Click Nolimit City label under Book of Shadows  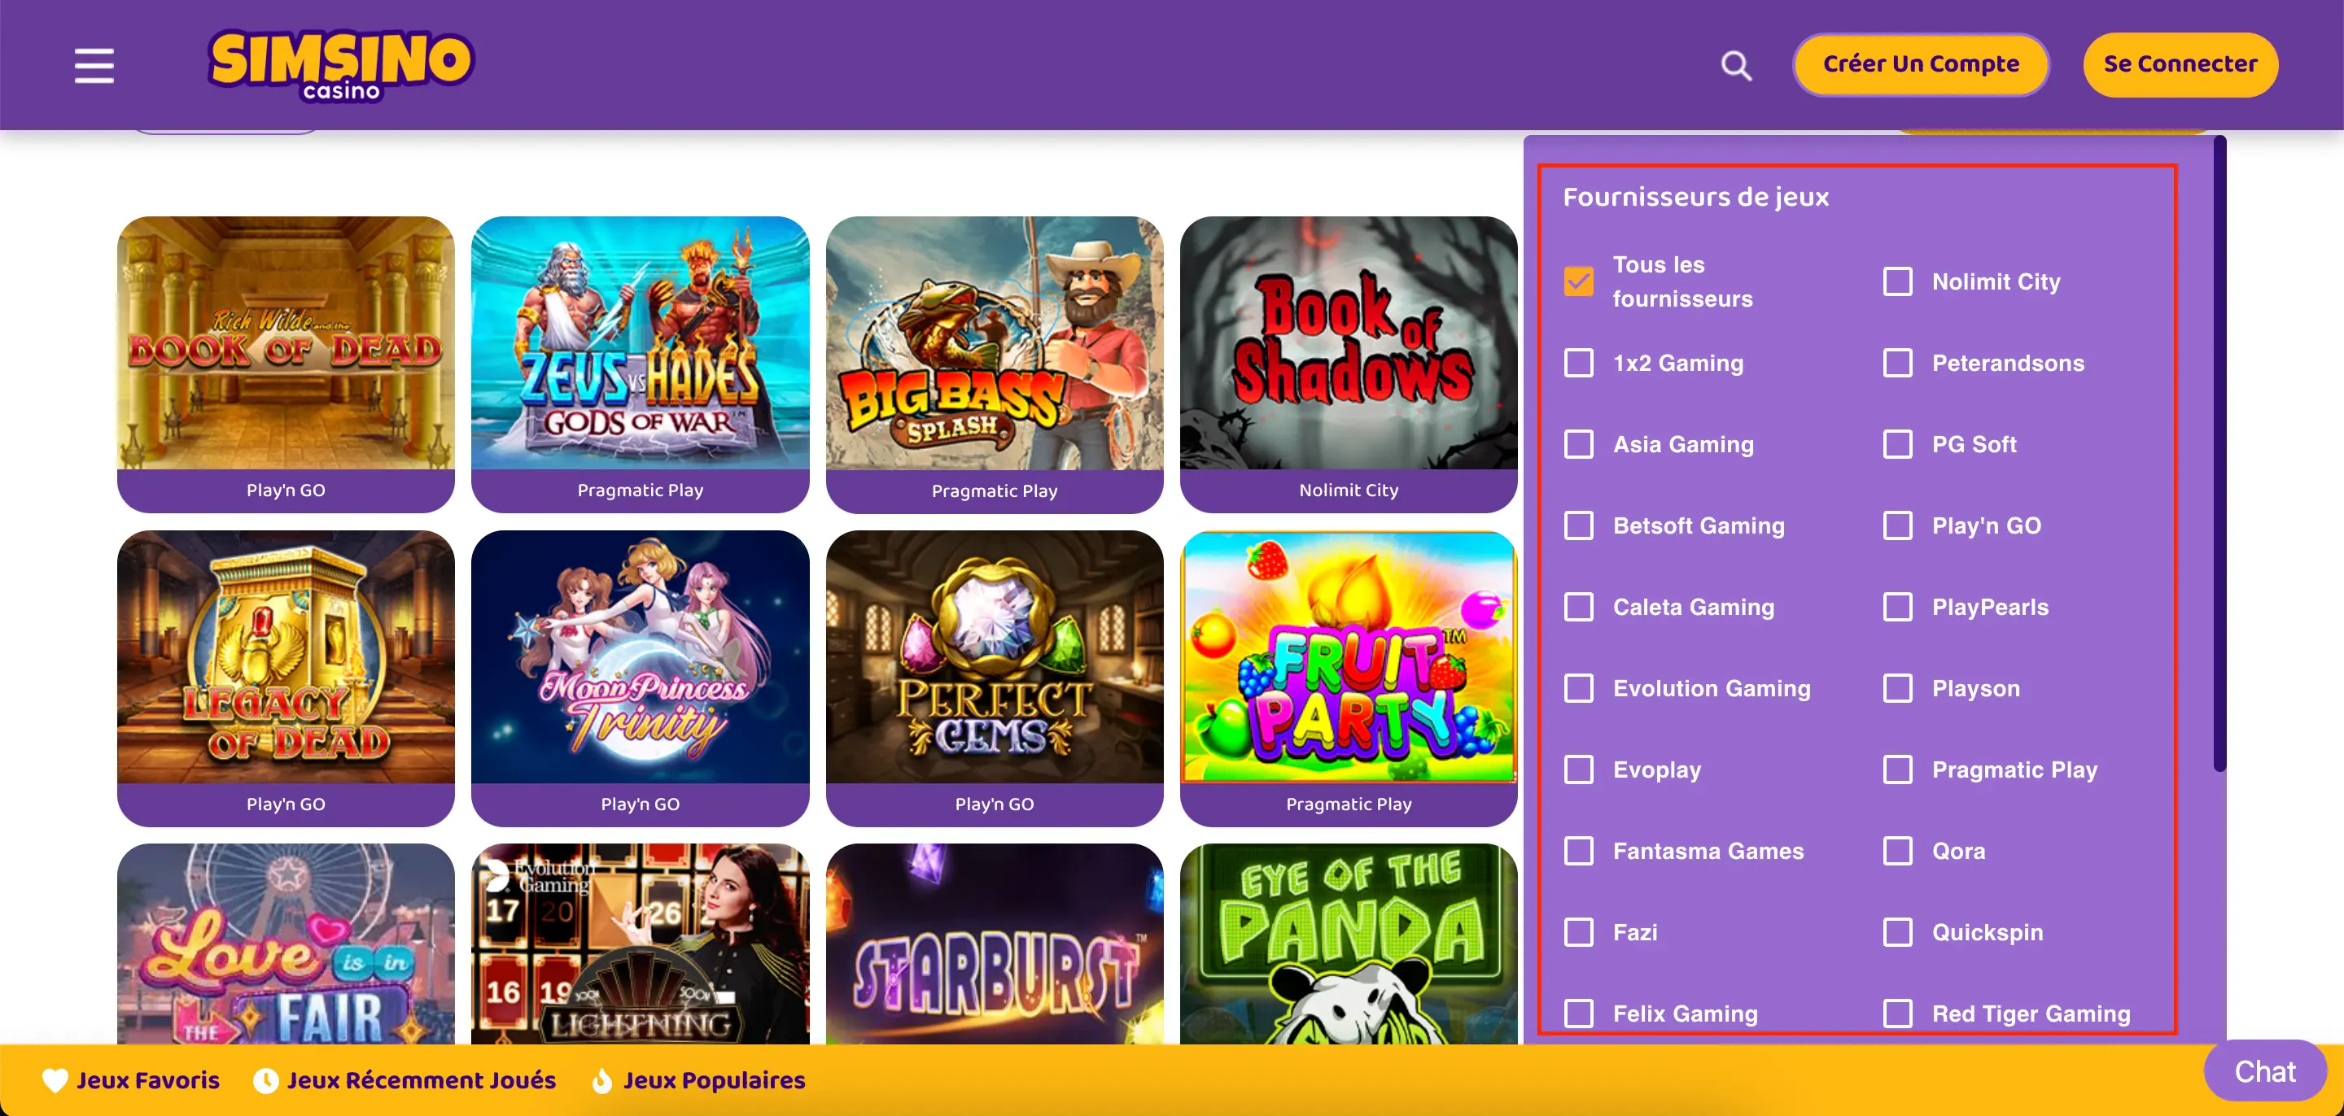pyautogui.click(x=1349, y=490)
